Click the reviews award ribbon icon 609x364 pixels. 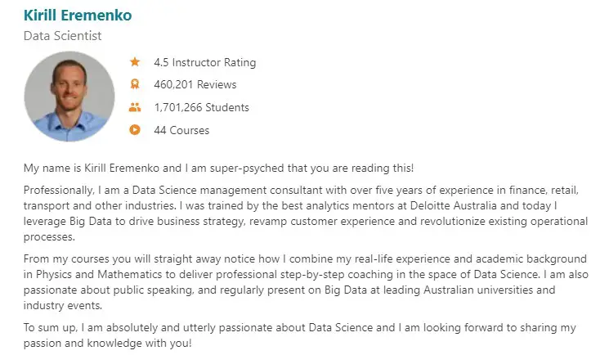(135, 84)
